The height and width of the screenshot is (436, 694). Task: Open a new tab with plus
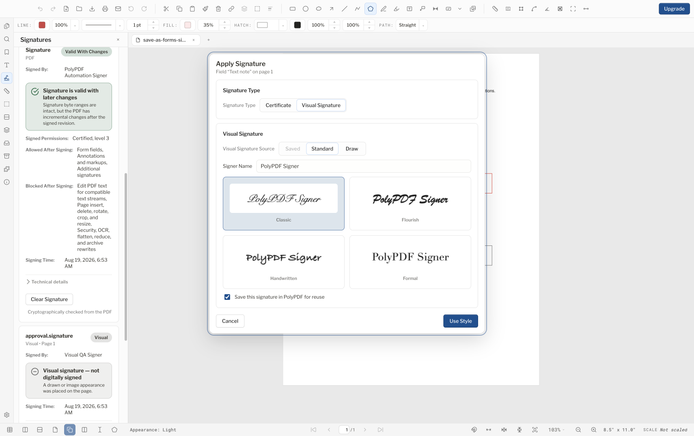pyautogui.click(x=209, y=40)
